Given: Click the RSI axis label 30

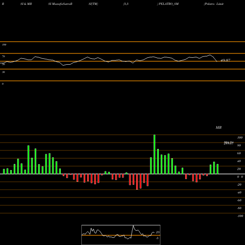Looking at the screenshot, I should (3, 72).
